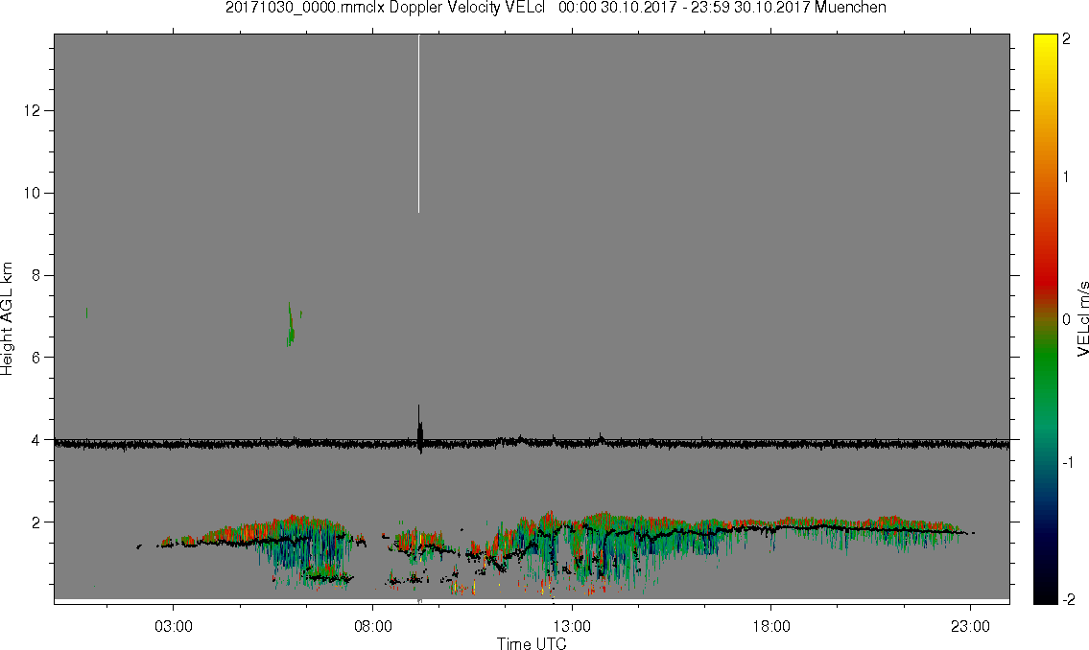1089x650 pixels.
Task: Click the '2' height axis label at left
Action: (36, 522)
